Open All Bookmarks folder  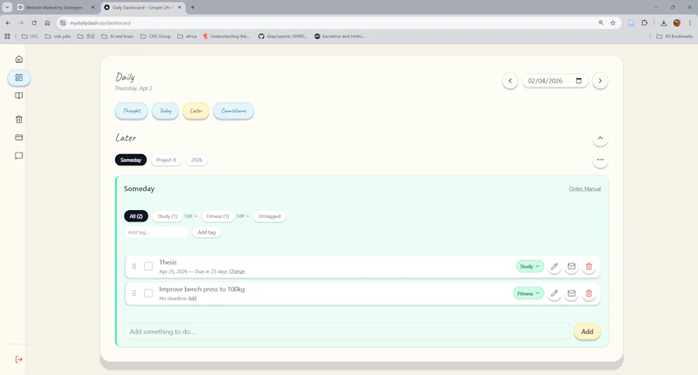pyautogui.click(x=674, y=37)
